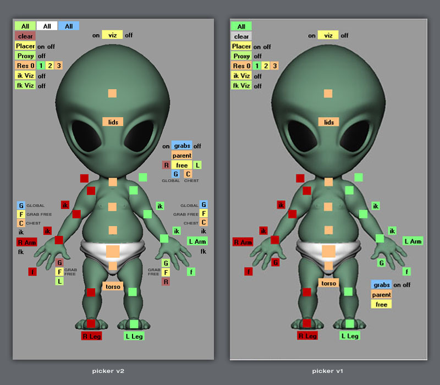Select the torso control in picker v2
440x385 pixels.
point(112,286)
